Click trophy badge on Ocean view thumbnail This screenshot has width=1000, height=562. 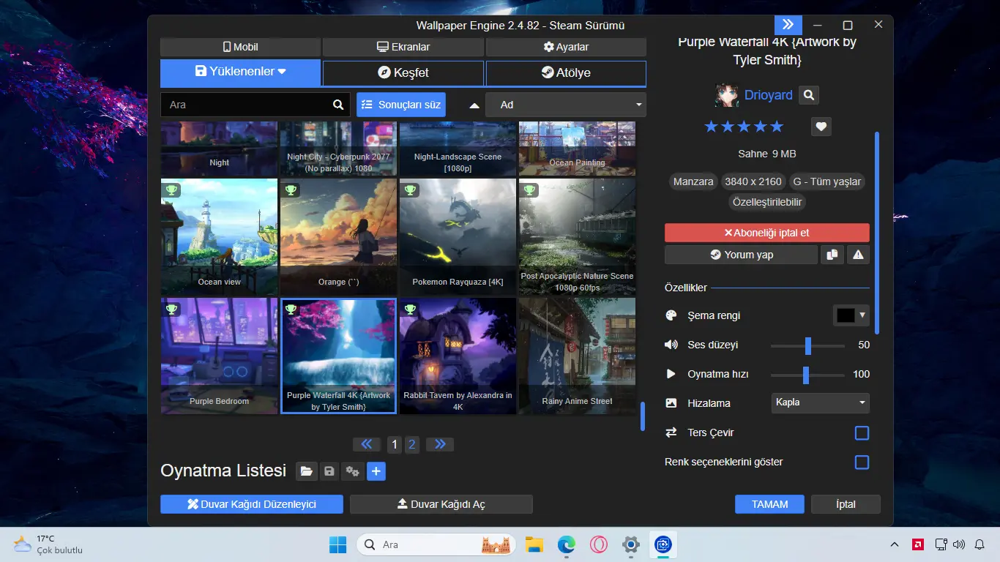coord(171,190)
